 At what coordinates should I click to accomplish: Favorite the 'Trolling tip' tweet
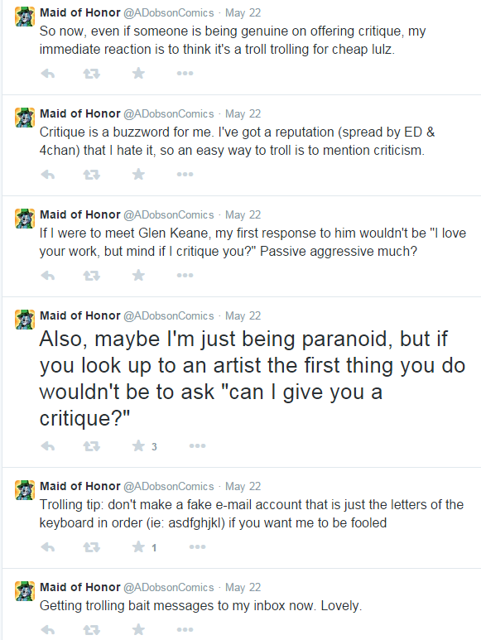(139, 547)
